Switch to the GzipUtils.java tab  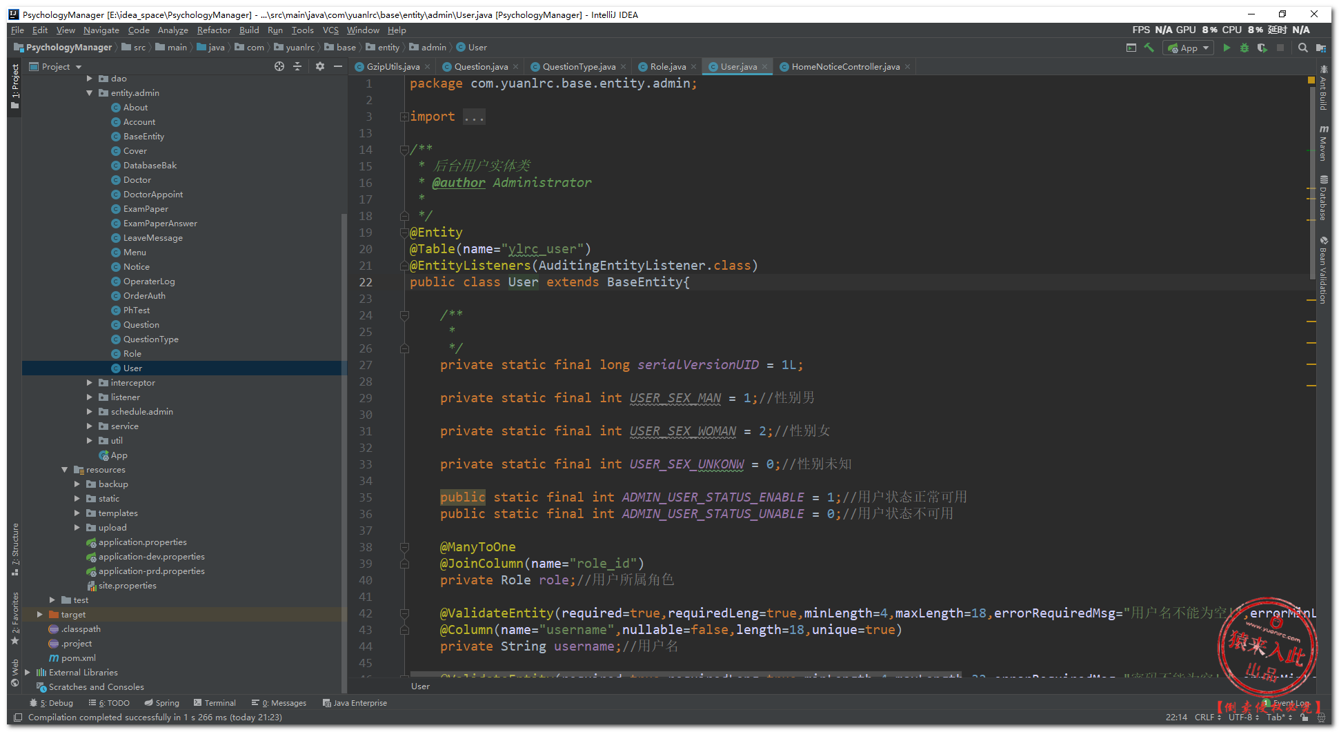tap(393, 67)
